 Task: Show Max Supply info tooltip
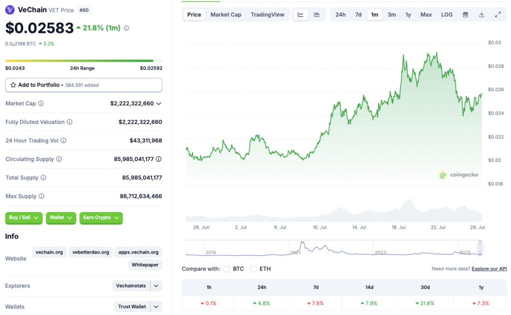pyautogui.click(x=41, y=196)
